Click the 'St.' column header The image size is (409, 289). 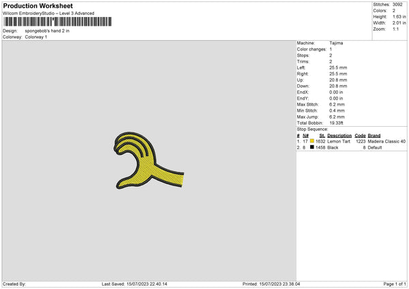point(322,136)
